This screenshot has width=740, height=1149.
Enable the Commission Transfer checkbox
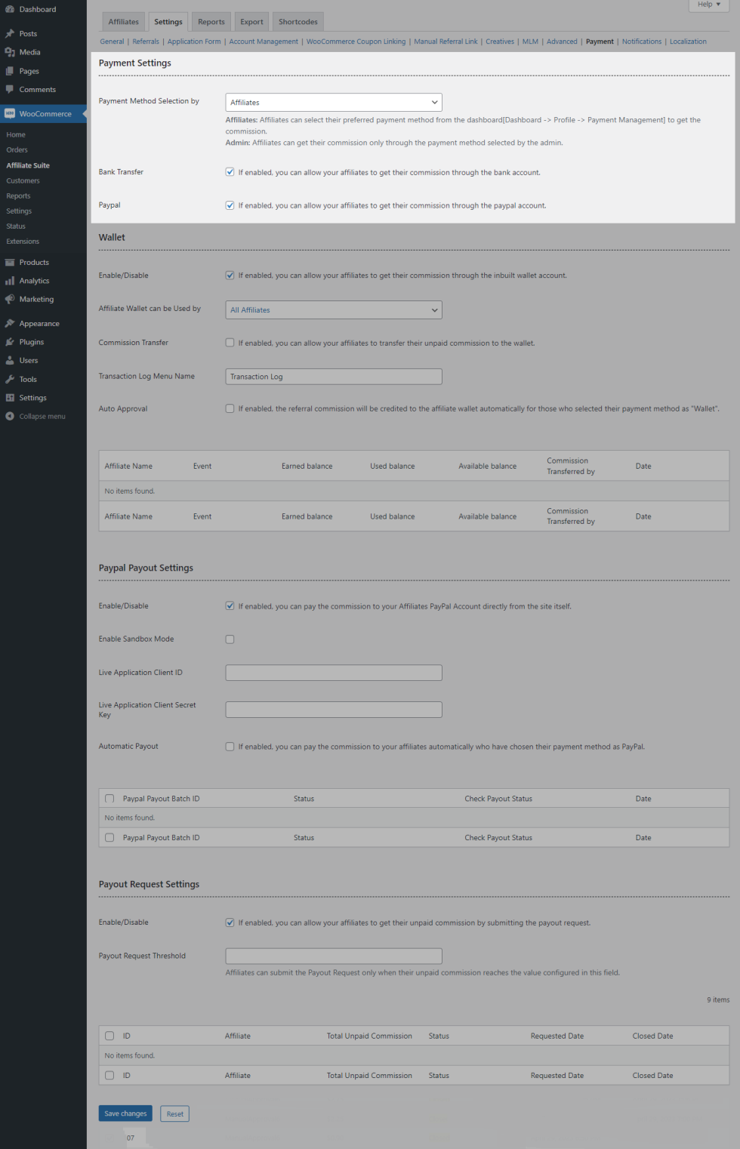coord(230,343)
